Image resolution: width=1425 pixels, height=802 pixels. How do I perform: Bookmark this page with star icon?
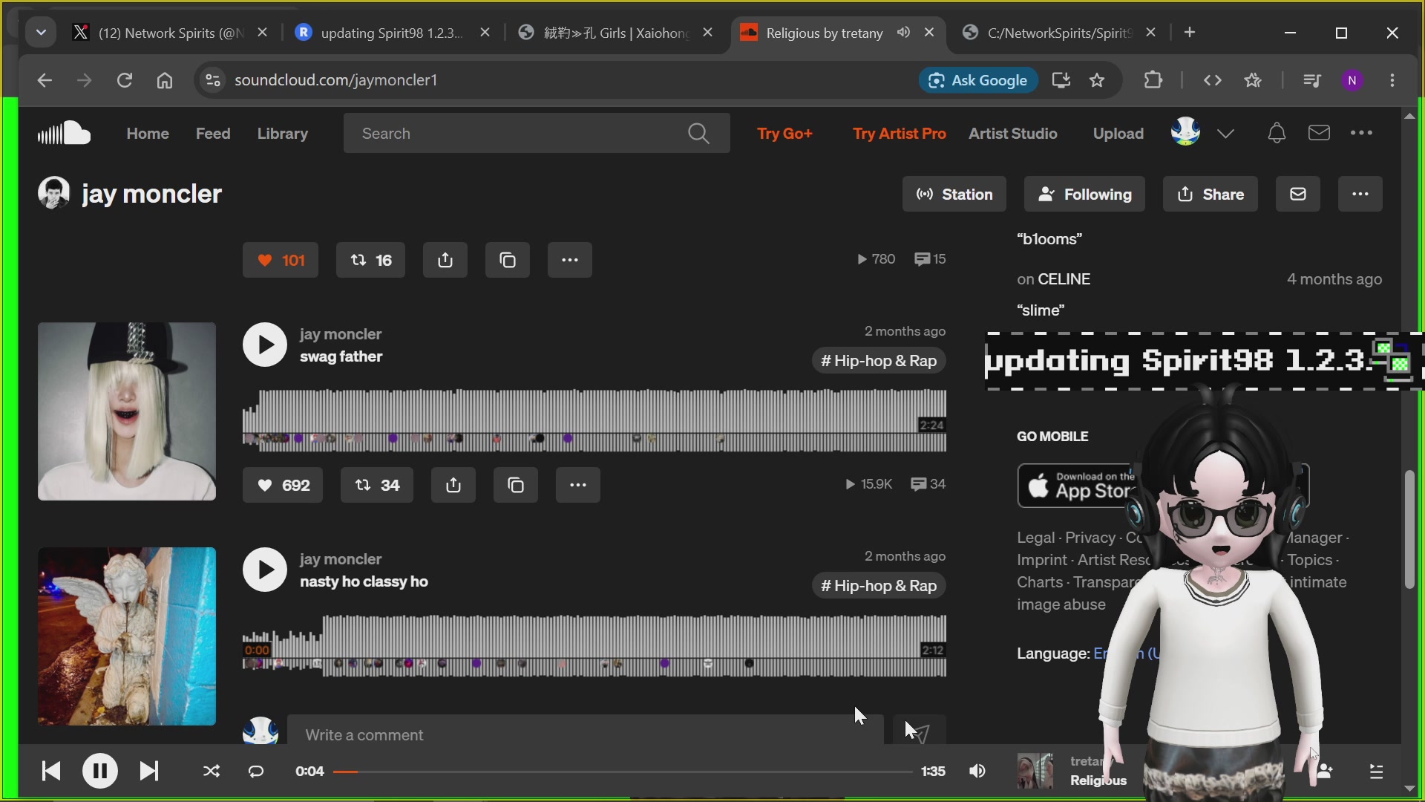pyautogui.click(x=1097, y=80)
